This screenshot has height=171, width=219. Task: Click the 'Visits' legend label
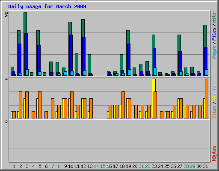pos(214,93)
